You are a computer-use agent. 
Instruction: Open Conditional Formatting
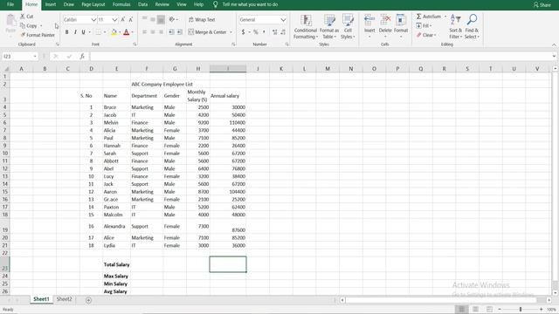click(x=306, y=27)
